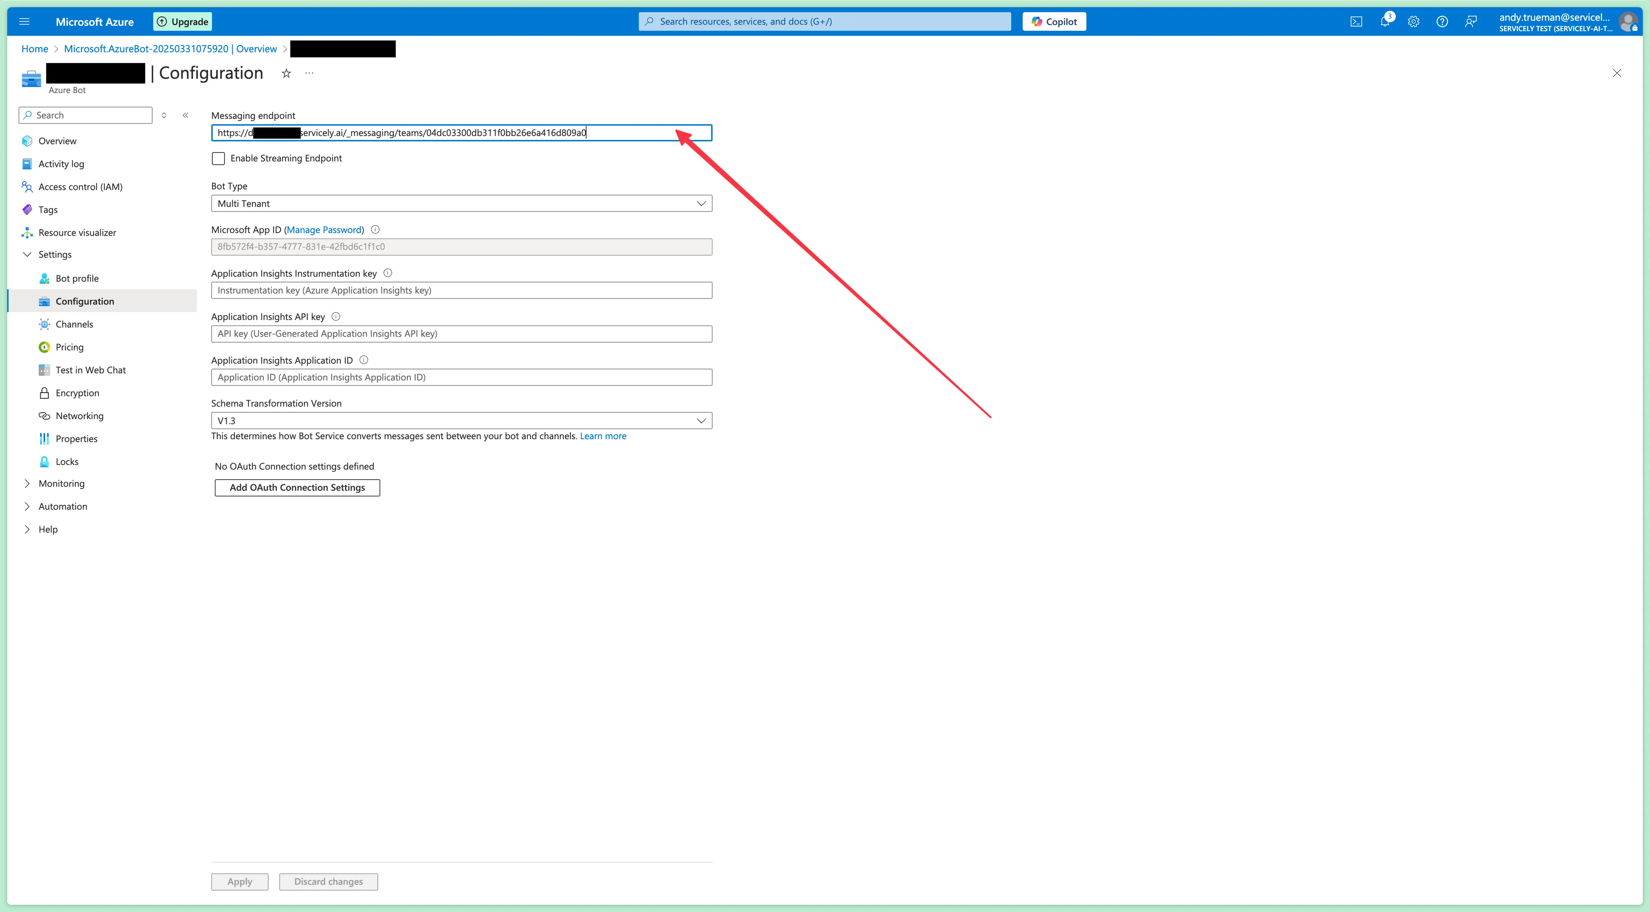1650x912 pixels.
Task: Click the Manage Password link
Action: (x=324, y=230)
